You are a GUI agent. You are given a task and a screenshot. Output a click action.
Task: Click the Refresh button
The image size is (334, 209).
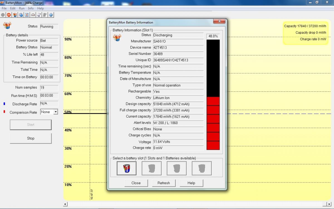(x=164, y=183)
